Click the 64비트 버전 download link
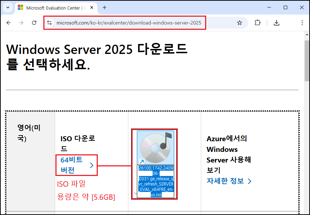The width and height of the screenshot is (310, 215). tap(77, 165)
